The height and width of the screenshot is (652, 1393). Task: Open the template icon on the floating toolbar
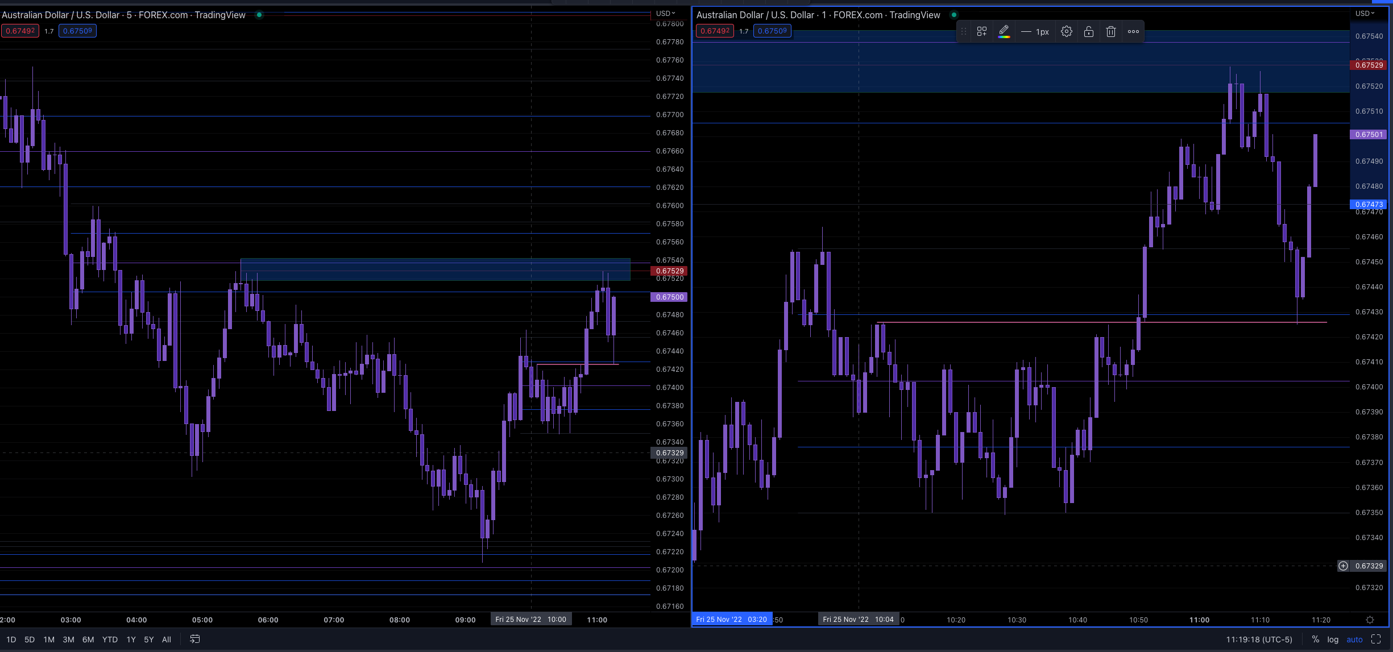pyautogui.click(x=982, y=31)
